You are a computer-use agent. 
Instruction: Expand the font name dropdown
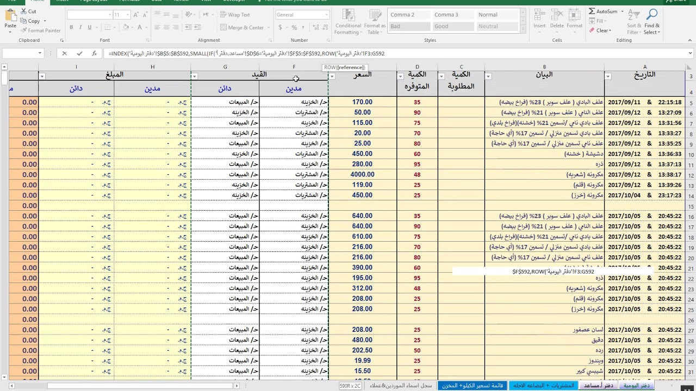109,15
